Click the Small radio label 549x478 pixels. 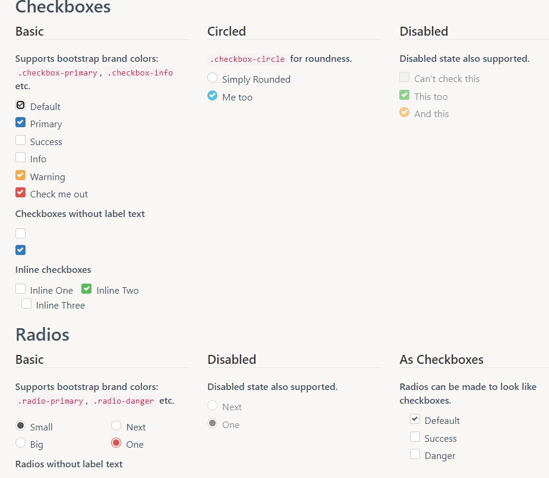tap(42, 427)
